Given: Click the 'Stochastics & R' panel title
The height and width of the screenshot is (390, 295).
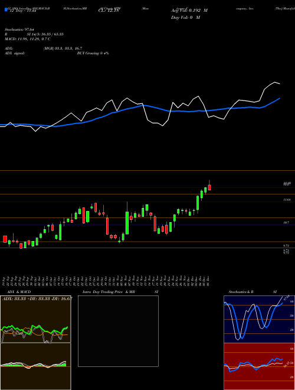Looking at the screenshot, I should click(241, 292).
